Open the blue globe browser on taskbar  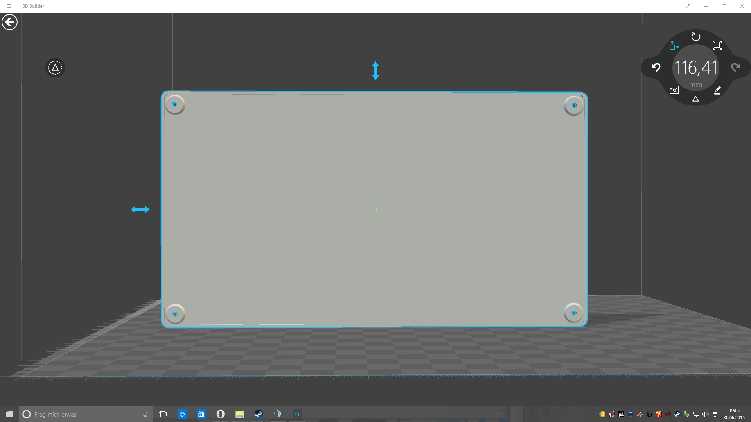tap(182, 414)
